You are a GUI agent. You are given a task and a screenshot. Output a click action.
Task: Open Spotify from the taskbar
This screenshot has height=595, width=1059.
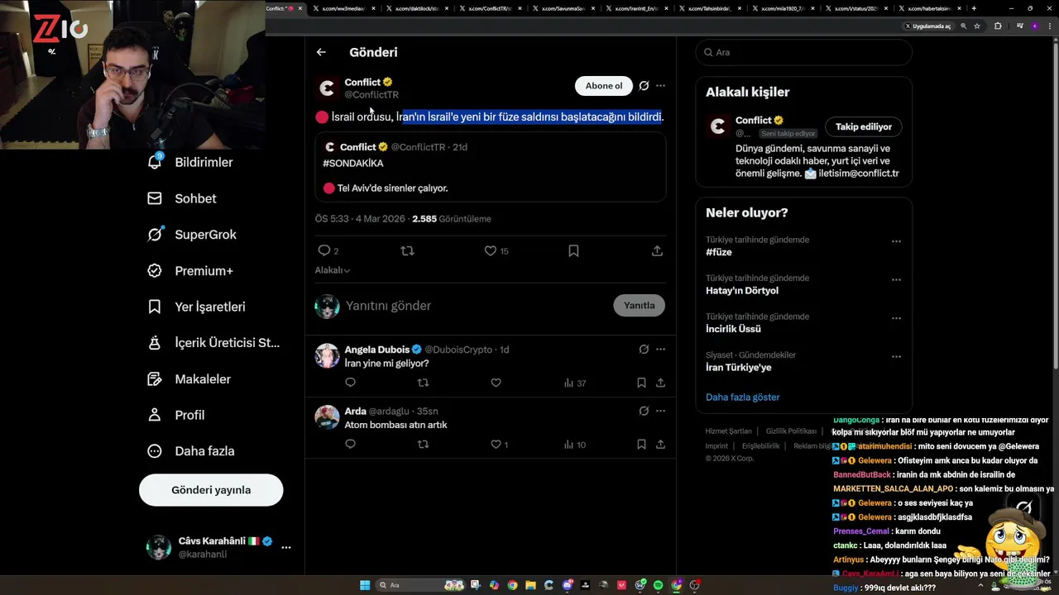click(x=659, y=585)
